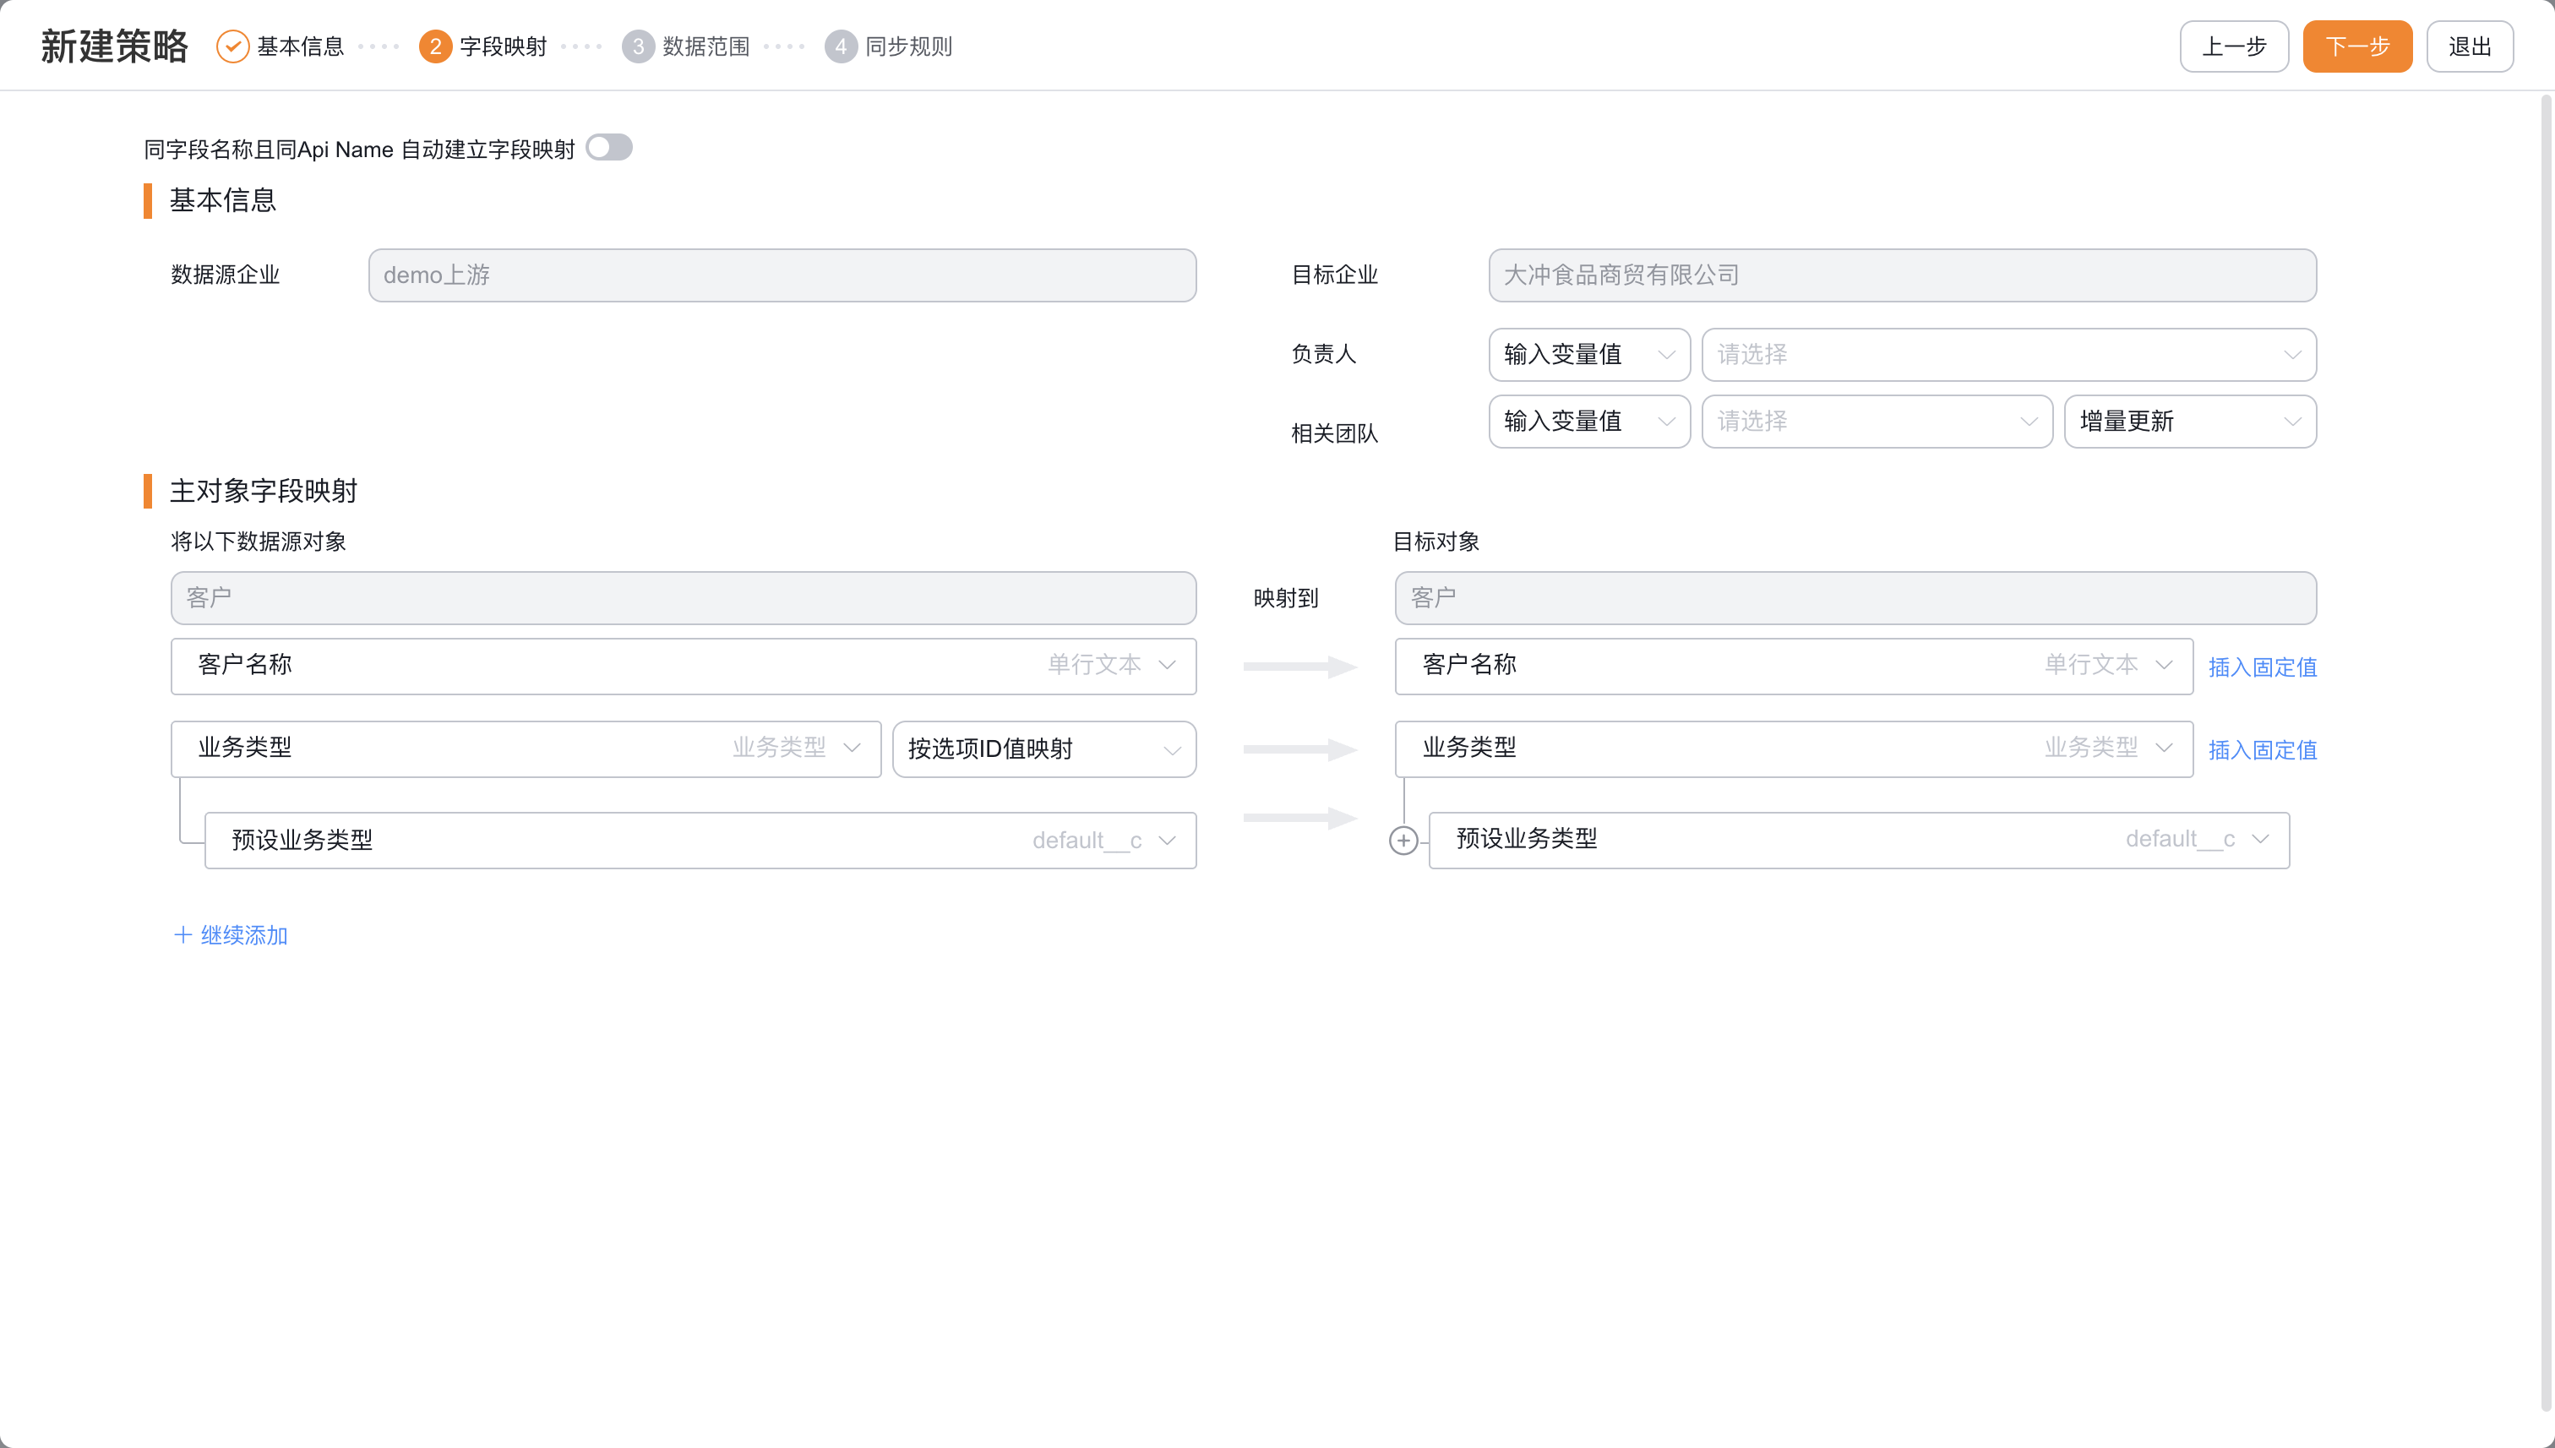Screen dimensions: 2555x1448
Task: Select 同步规则 step label
Action: pos(909,46)
